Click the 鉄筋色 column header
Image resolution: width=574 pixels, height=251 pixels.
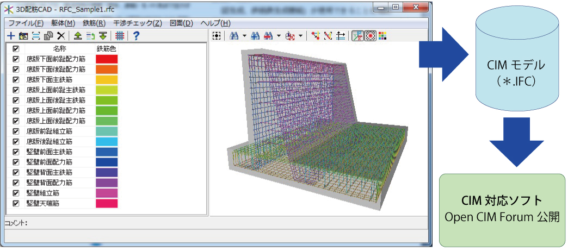coord(107,48)
